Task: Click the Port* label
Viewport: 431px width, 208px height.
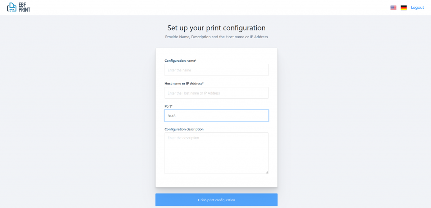Action: pyautogui.click(x=168, y=106)
